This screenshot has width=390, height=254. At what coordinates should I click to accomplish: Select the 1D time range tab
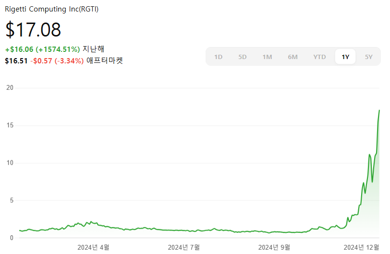(218, 57)
